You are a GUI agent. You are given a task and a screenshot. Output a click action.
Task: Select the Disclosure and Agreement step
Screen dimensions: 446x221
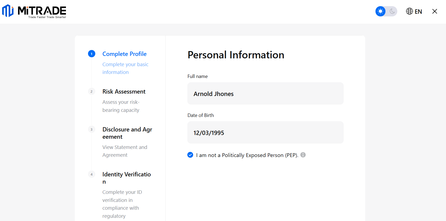tap(127, 133)
